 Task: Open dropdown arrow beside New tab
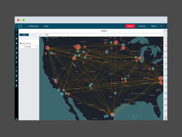pos(37,47)
